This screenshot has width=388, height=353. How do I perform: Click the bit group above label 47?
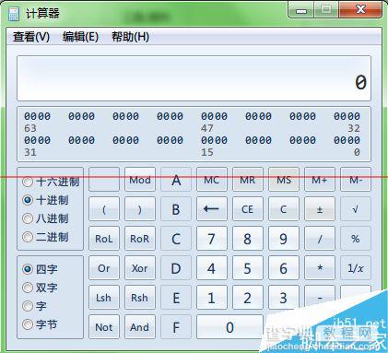(x=215, y=116)
